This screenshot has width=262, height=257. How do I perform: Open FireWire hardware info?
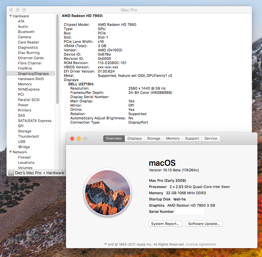click(25, 68)
